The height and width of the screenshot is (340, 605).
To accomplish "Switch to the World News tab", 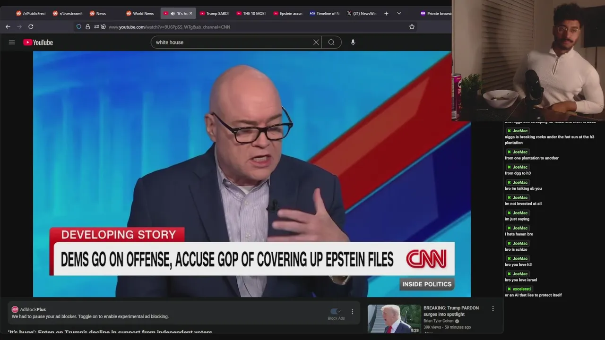I will pos(140,14).
